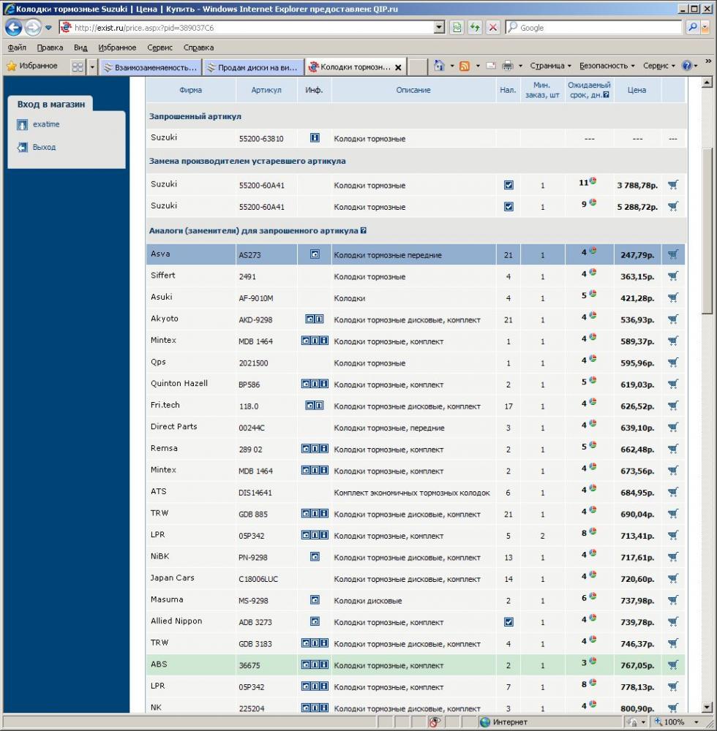717x731 pixels.
Task: Add the Asva AS273 pads to cart
Action: [x=672, y=254]
